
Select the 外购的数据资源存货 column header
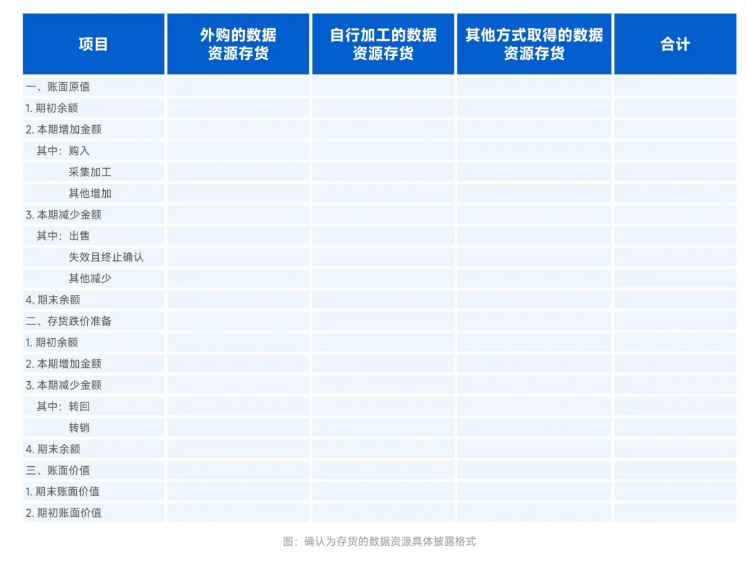click(238, 44)
